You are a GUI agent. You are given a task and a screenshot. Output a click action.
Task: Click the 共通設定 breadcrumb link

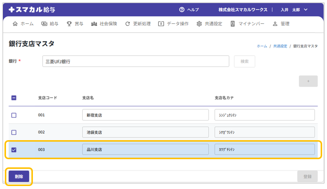click(x=280, y=46)
